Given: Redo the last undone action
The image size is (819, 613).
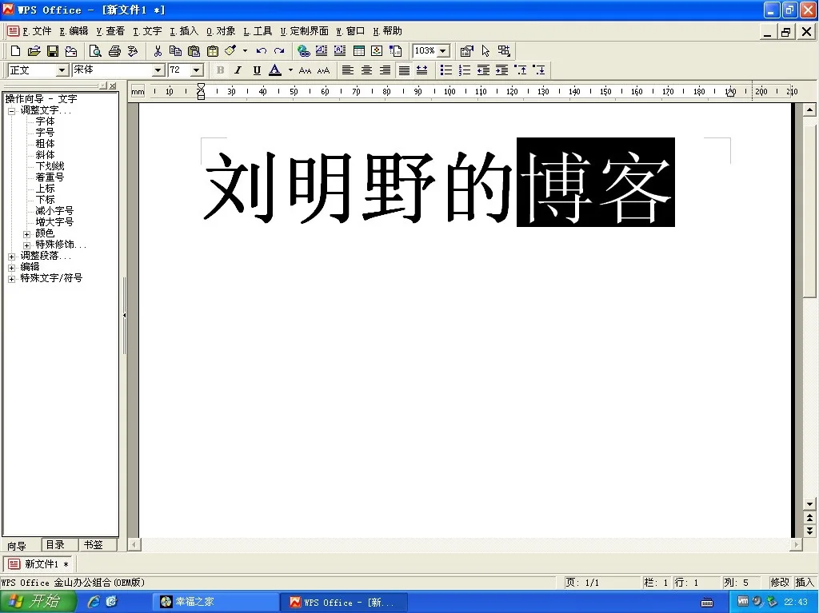Looking at the screenshot, I should 279,50.
